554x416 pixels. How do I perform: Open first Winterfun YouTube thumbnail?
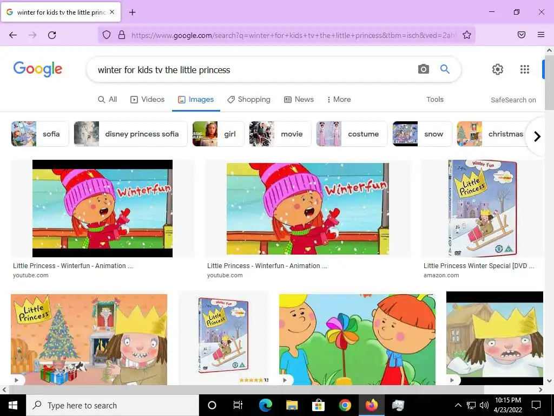coord(102,209)
